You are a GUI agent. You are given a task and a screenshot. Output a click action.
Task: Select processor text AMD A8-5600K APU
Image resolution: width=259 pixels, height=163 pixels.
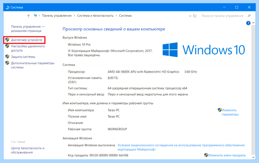(x=143, y=72)
